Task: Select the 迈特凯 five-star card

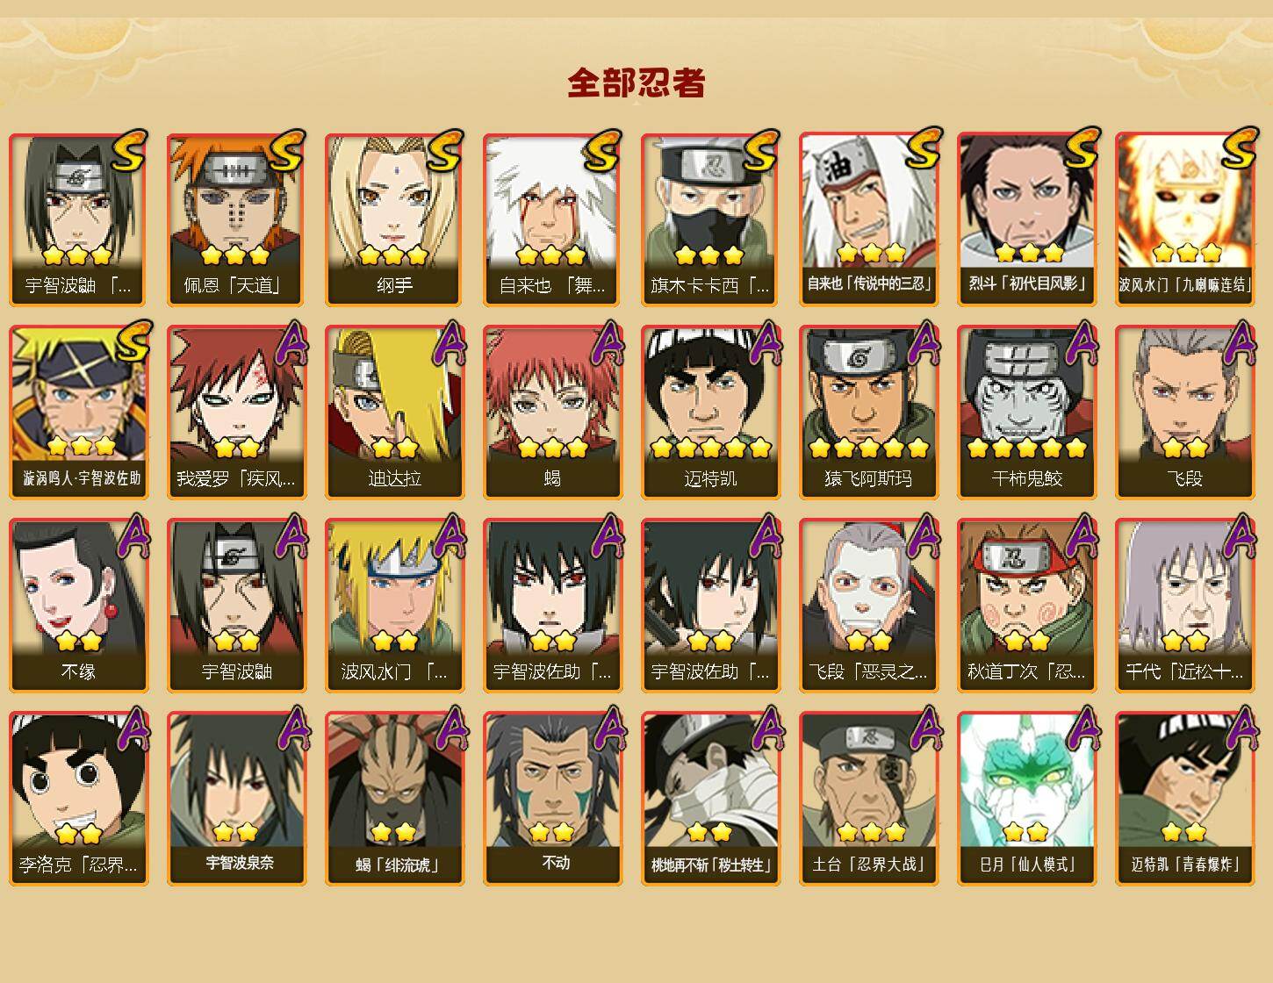Action: (710, 413)
